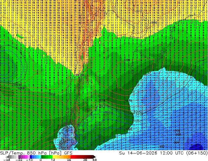Click the '-22' legend label
Viewport: 208px width, 161px height.
[19, 160]
